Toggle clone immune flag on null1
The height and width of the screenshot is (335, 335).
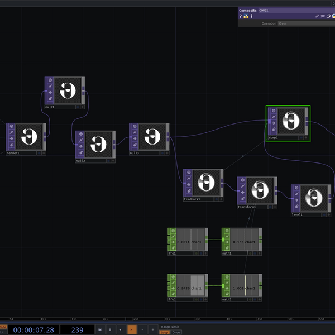click(50, 87)
